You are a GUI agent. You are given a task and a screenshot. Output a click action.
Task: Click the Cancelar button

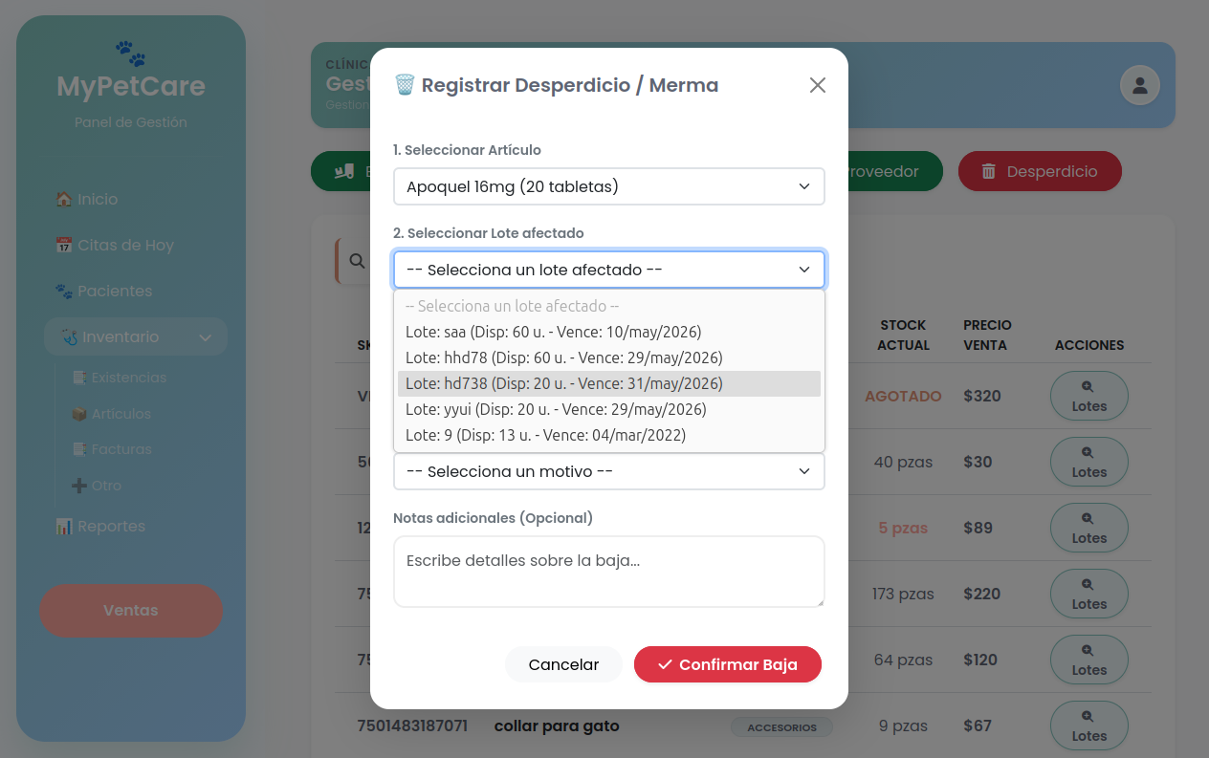[563, 664]
